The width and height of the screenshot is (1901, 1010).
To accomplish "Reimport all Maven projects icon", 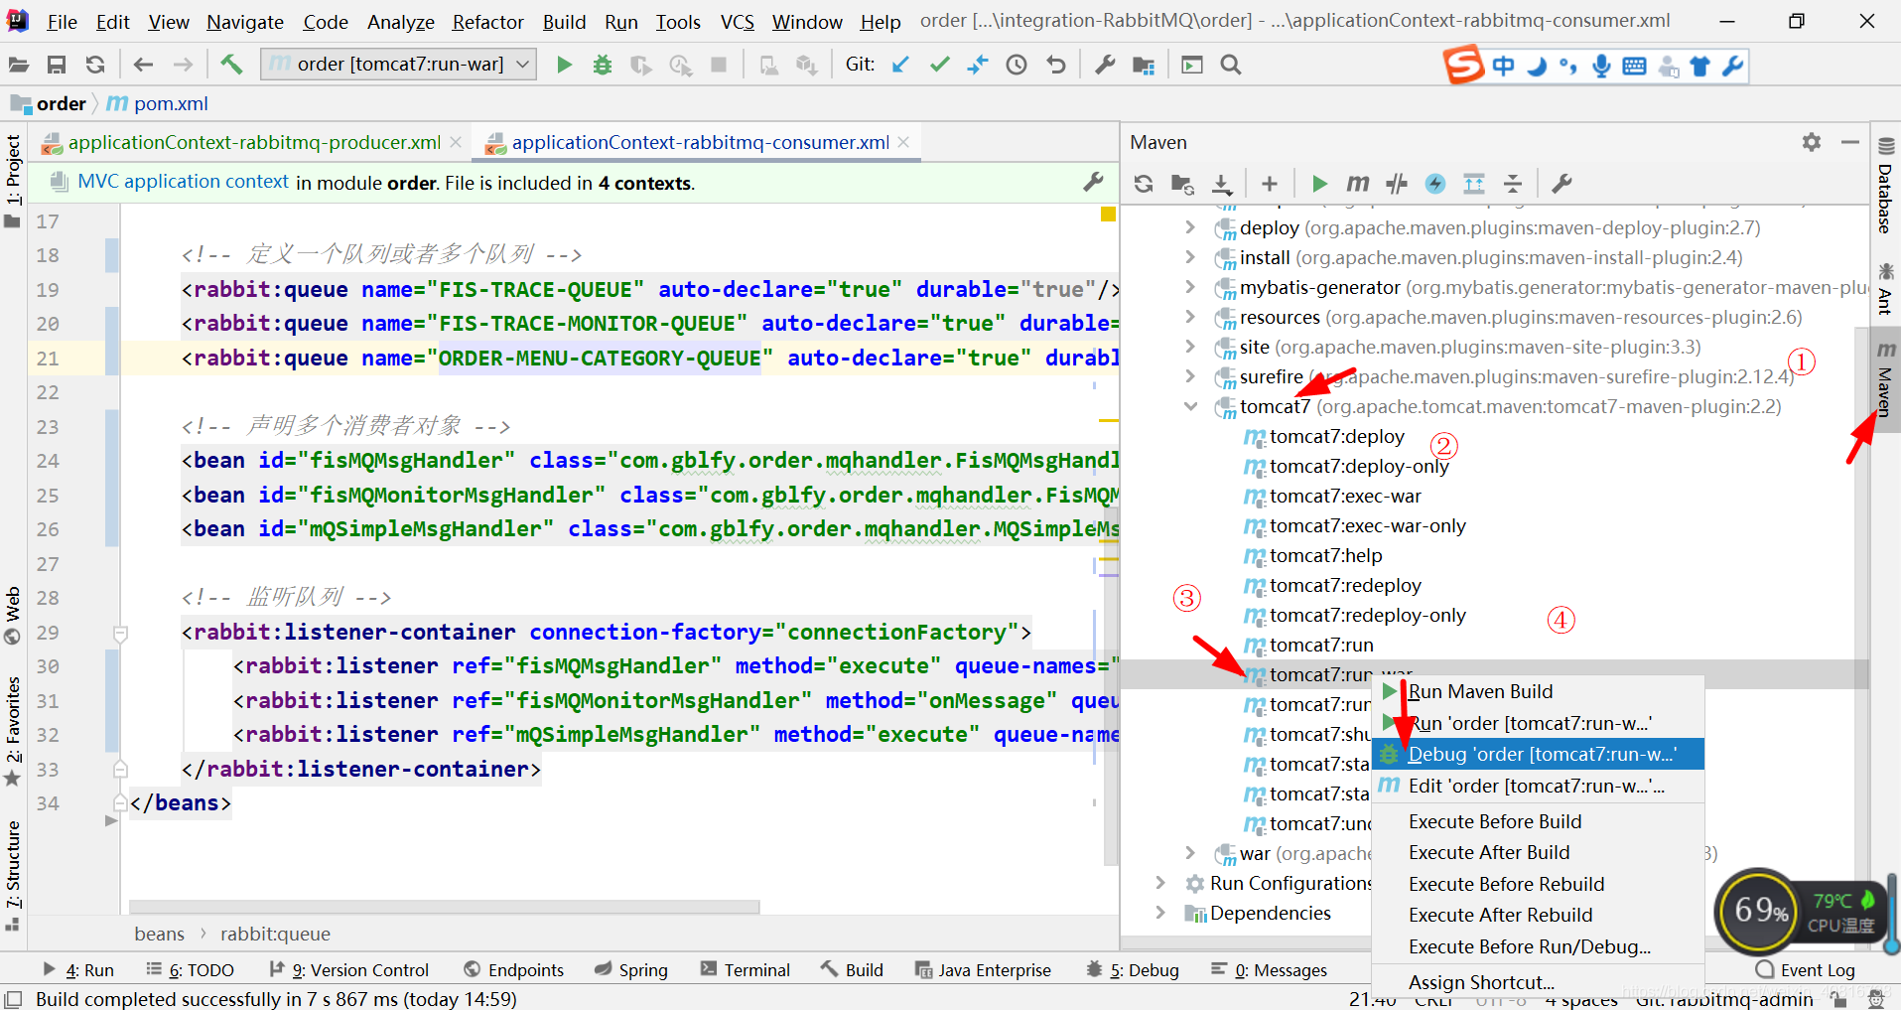I will (1144, 184).
